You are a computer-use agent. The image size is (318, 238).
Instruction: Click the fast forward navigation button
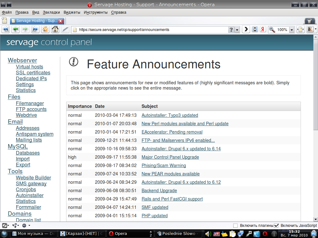point(35,29)
